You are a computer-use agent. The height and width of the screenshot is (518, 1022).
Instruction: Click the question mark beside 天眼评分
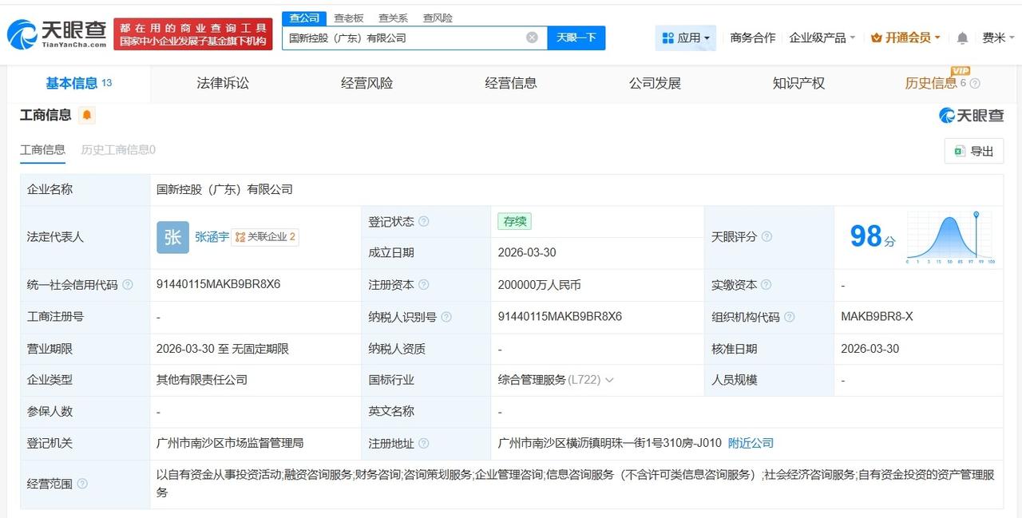pyautogui.click(x=766, y=237)
